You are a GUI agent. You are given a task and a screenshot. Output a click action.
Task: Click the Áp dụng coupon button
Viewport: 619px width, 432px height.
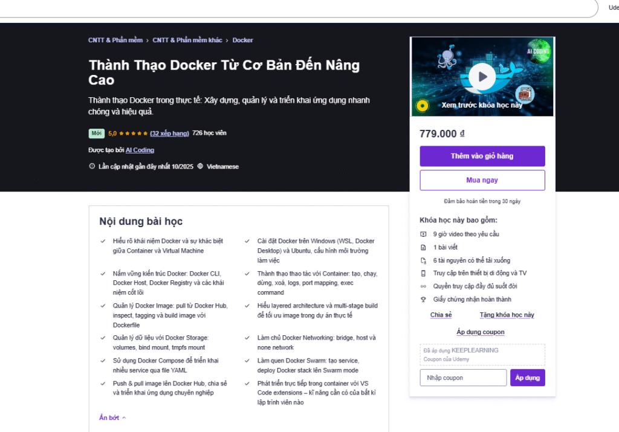coord(527,378)
